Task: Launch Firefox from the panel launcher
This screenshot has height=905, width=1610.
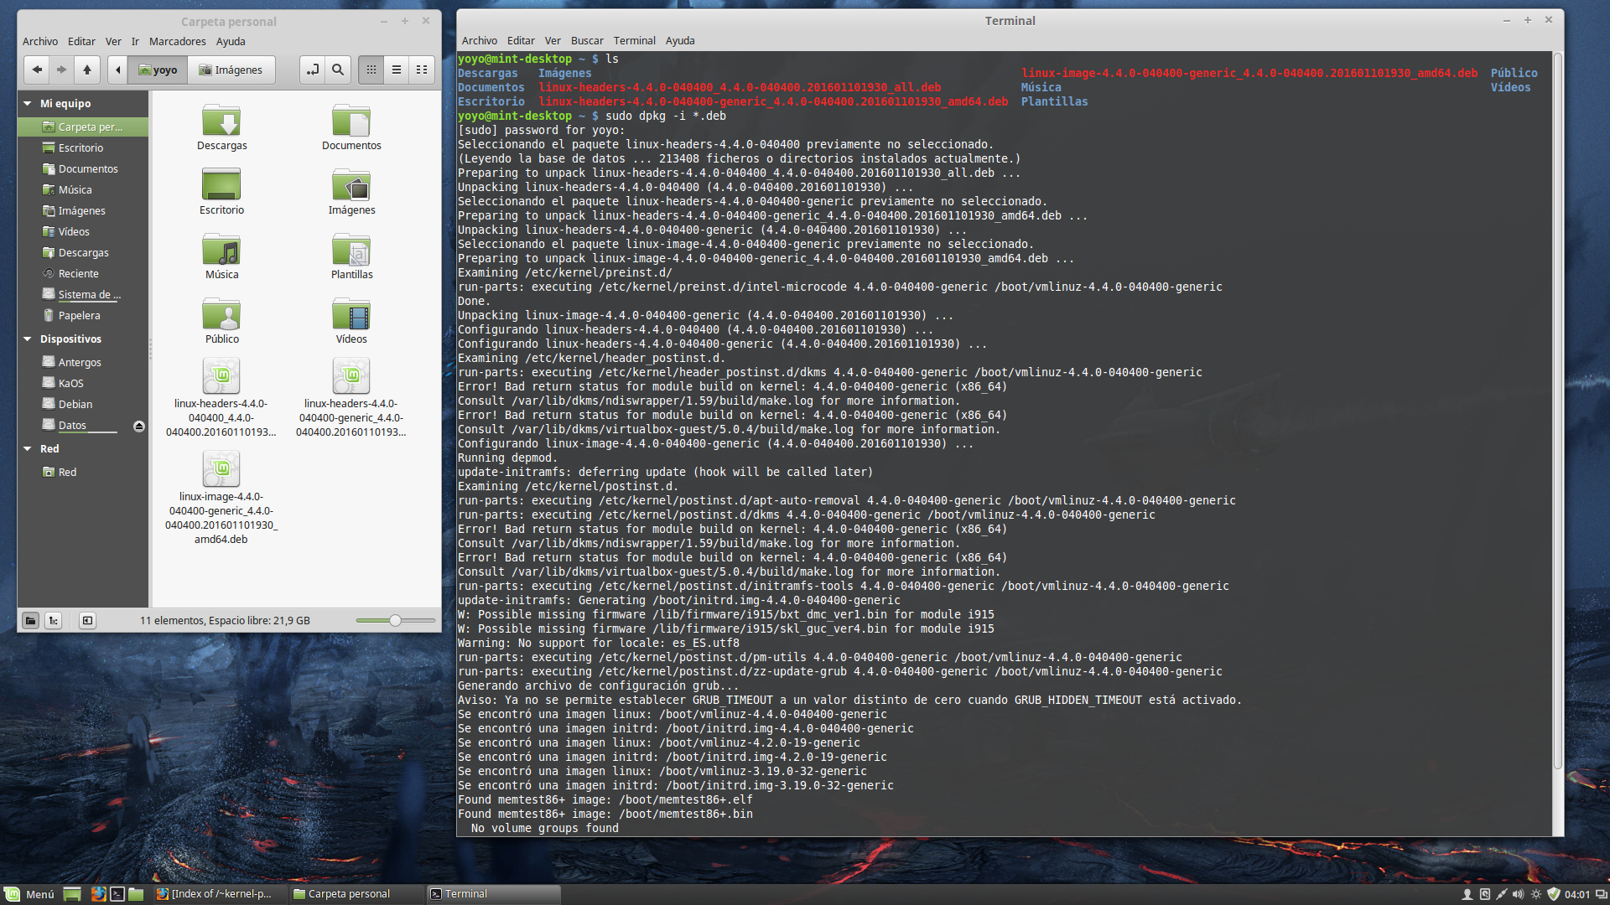Action: click(x=98, y=894)
